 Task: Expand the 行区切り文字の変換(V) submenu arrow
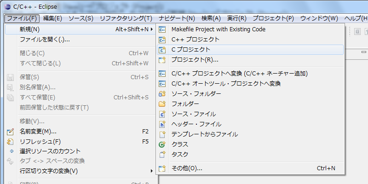tap(152, 171)
